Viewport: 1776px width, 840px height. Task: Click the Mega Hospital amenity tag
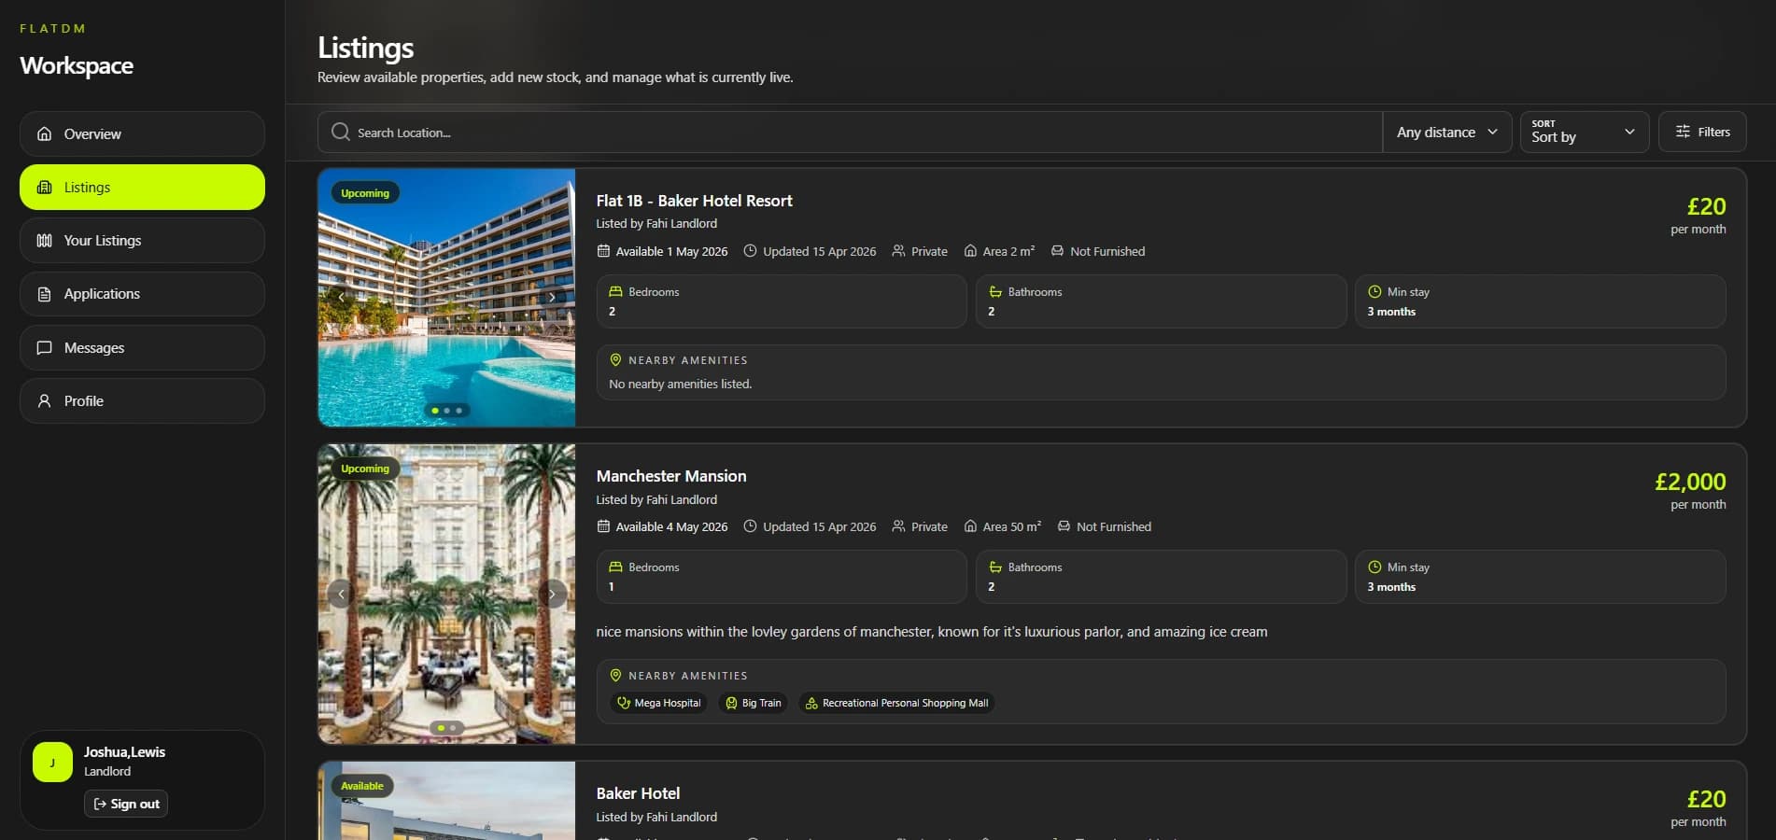[x=658, y=703]
